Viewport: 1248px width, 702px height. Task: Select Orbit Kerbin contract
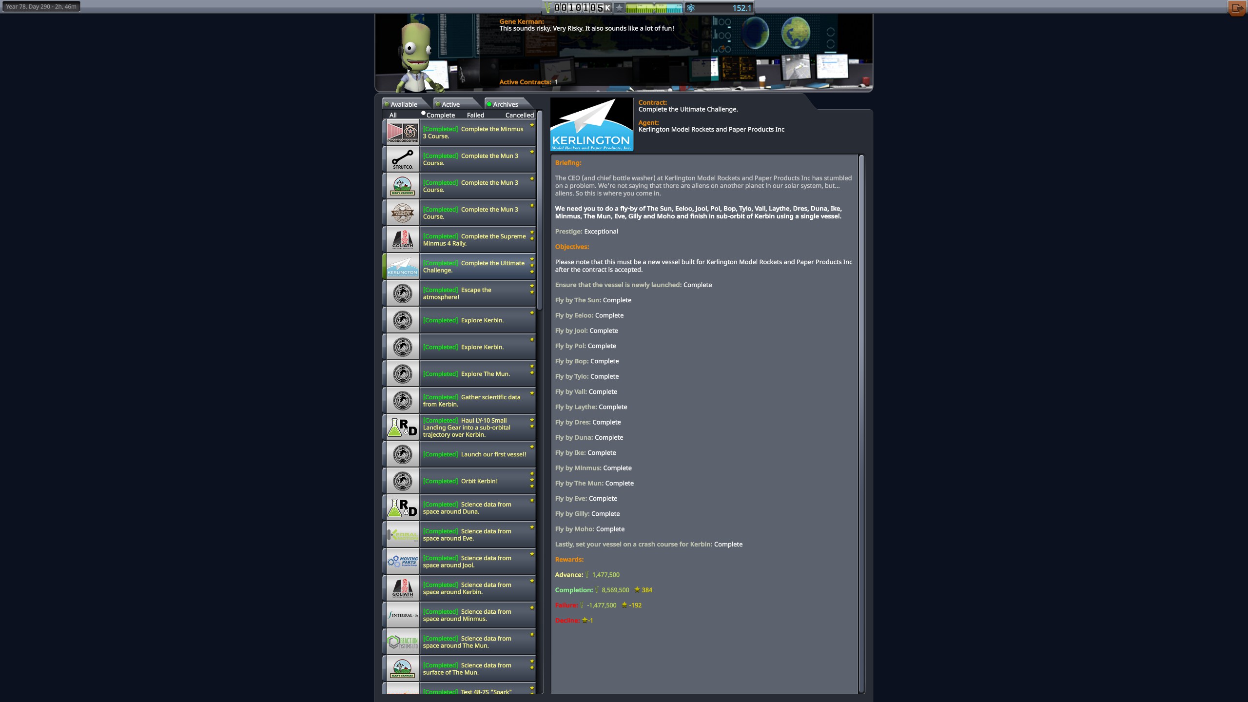click(459, 481)
